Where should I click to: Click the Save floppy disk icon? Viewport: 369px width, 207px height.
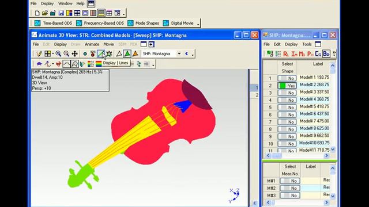[61, 13]
